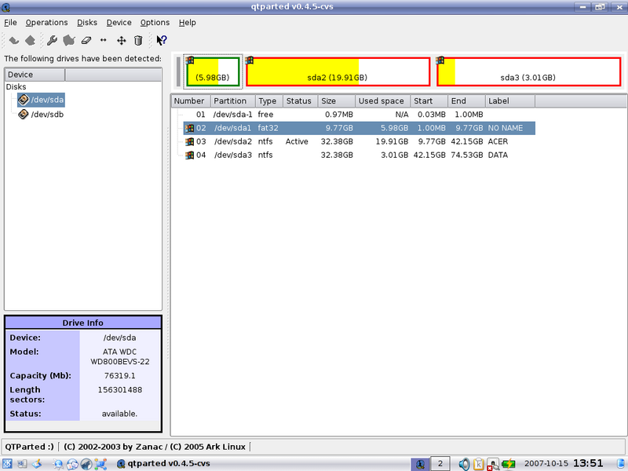The image size is (628, 471).
Task: Click the trash can Delete partition icon
Action: click(138, 41)
